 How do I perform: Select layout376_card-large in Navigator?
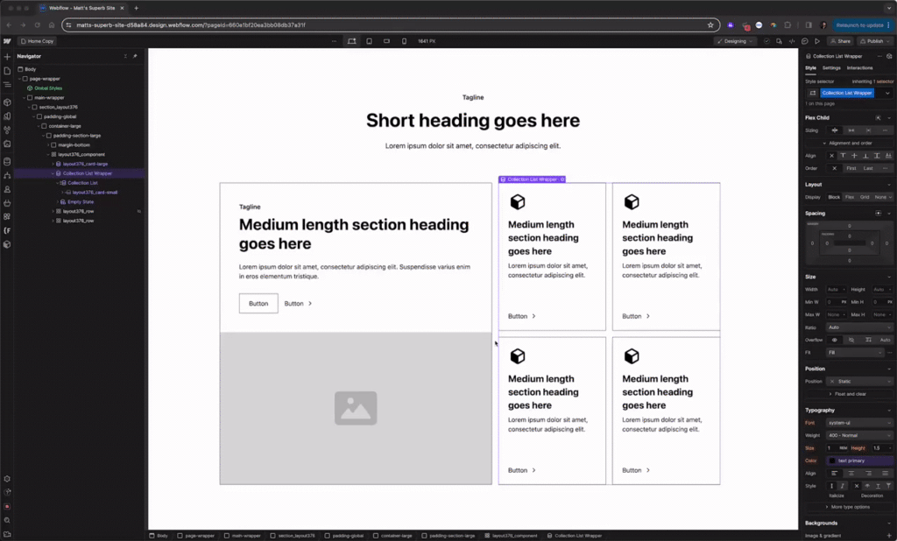85,164
